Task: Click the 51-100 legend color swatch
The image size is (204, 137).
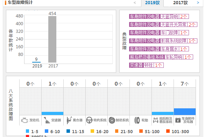Action: click(x=141, y=131)
